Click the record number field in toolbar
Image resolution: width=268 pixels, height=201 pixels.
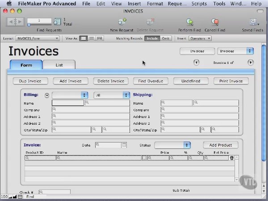tap(39, 21)
